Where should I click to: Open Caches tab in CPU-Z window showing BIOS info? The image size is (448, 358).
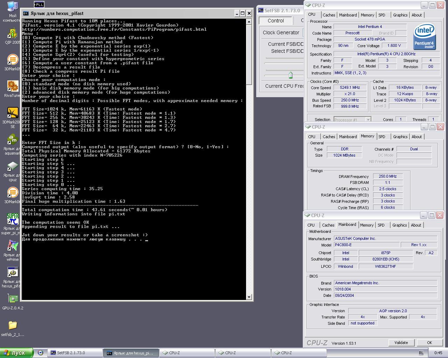pyautogui.click(x=328, y=225)
